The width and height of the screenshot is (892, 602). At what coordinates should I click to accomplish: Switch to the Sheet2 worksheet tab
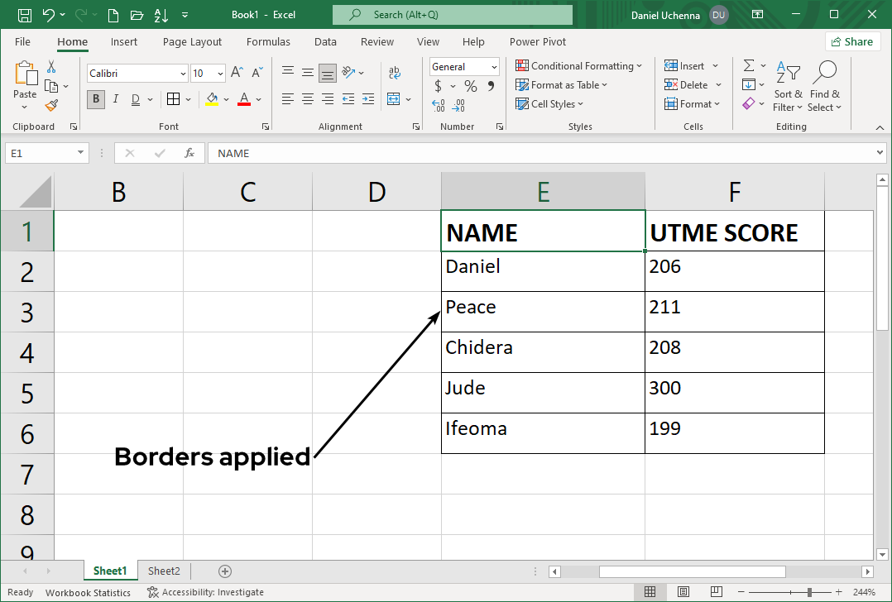click(x=164, y=571)
